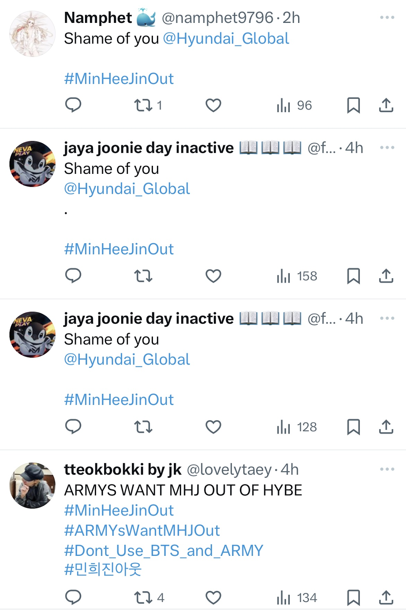Open more options on the 128-view tweet

387,318
